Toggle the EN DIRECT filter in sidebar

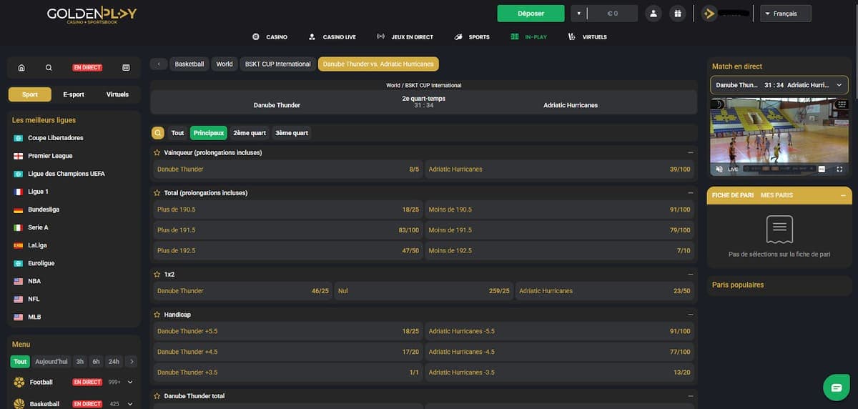point(87,68)
